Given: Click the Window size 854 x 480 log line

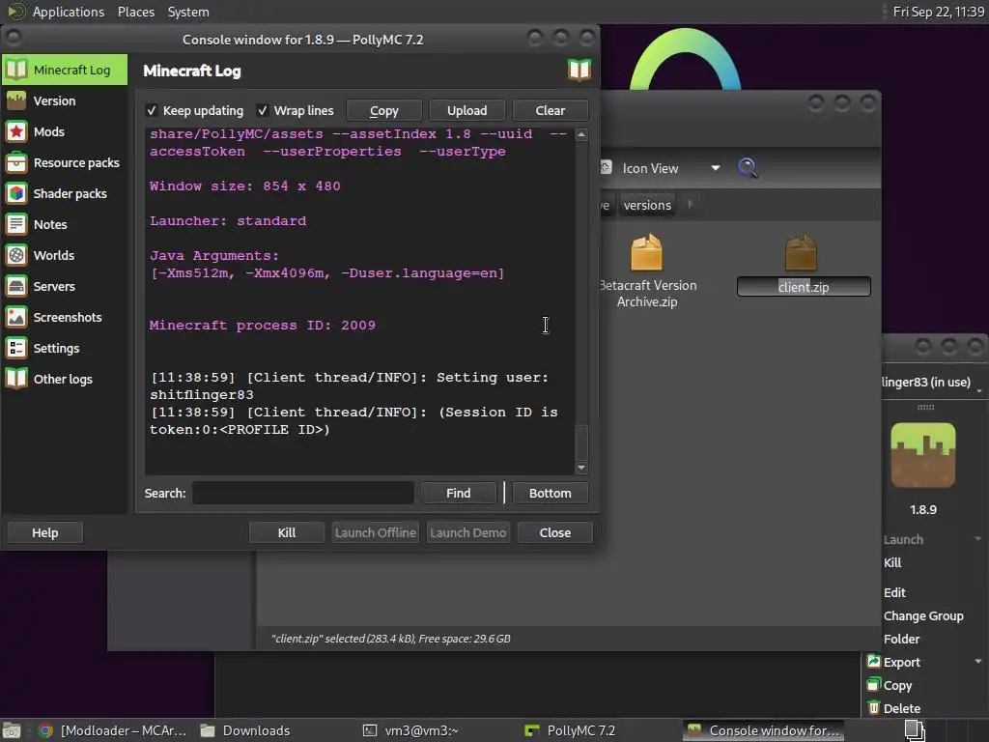Looking at the screenshot, I should pyautogui.click(x=244, y=186).
